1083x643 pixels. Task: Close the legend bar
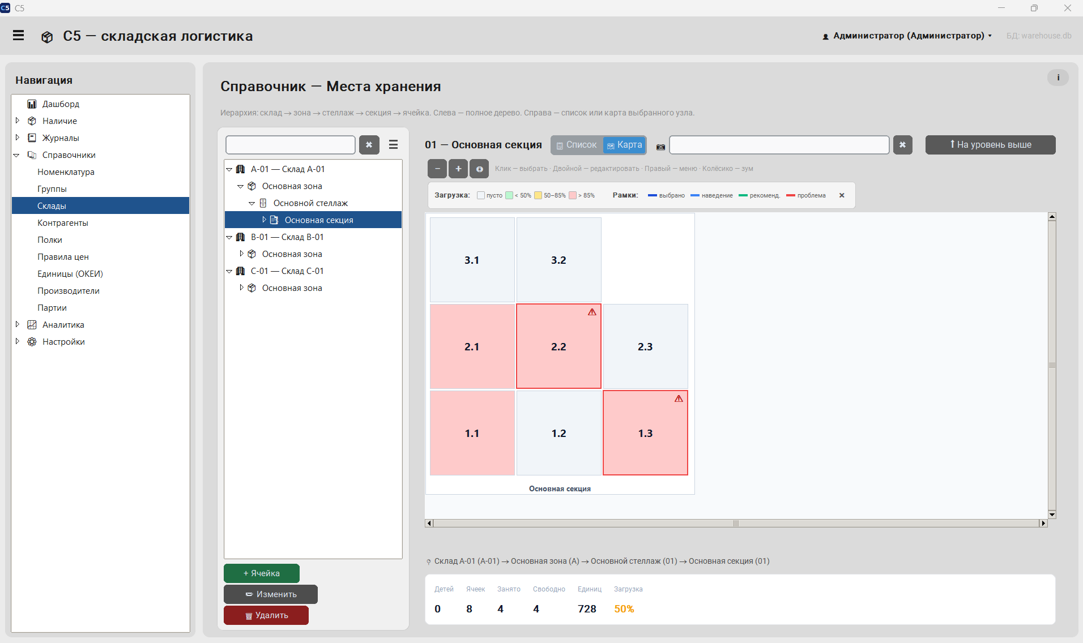coord(842,195)
